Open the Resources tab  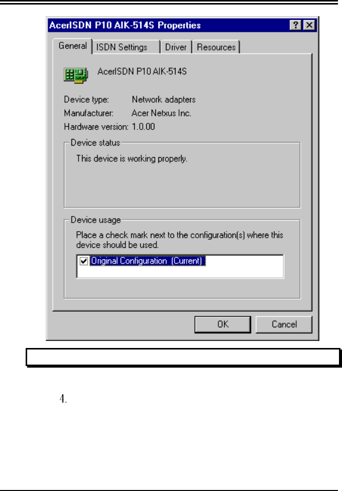[x=216, y=47]
